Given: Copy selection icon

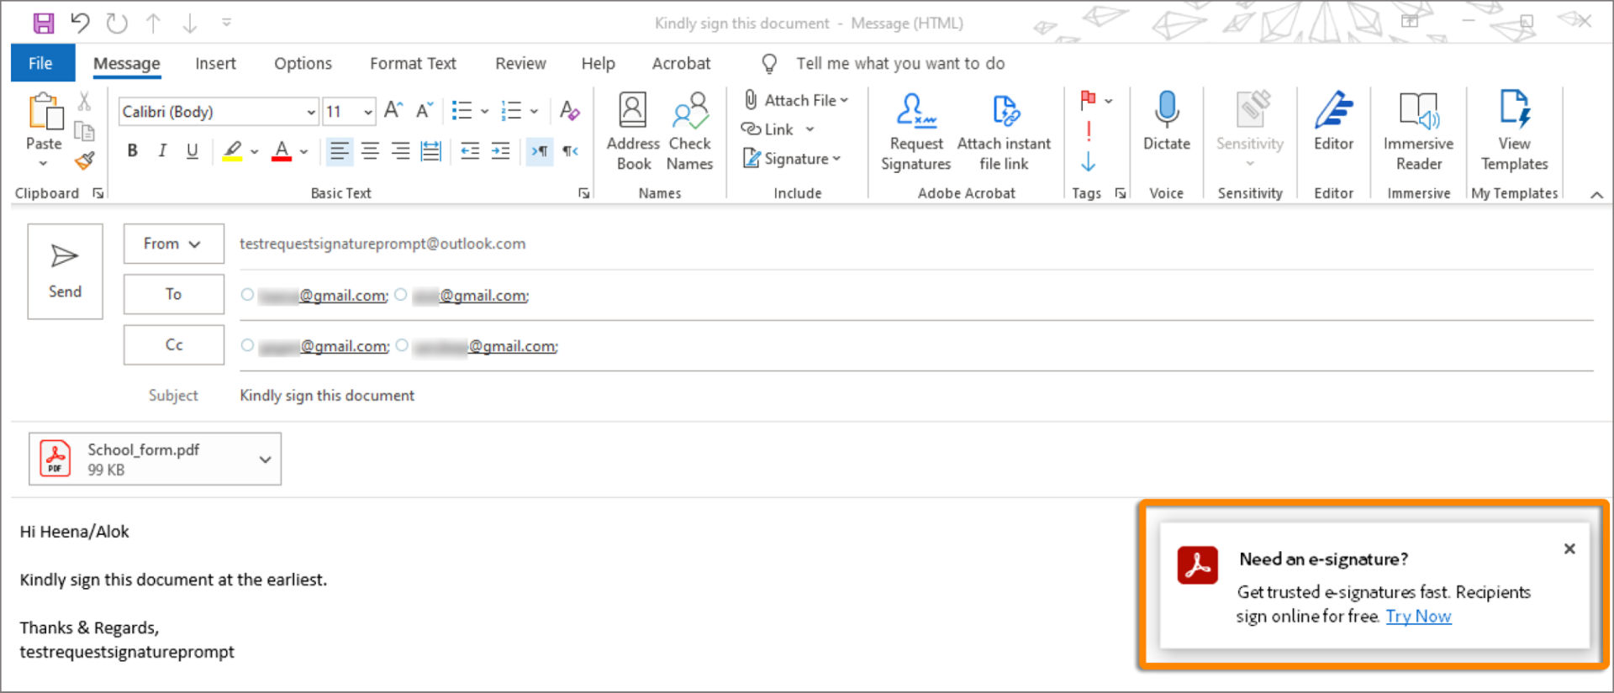Looking at the screenshot, I should [84, 131].
